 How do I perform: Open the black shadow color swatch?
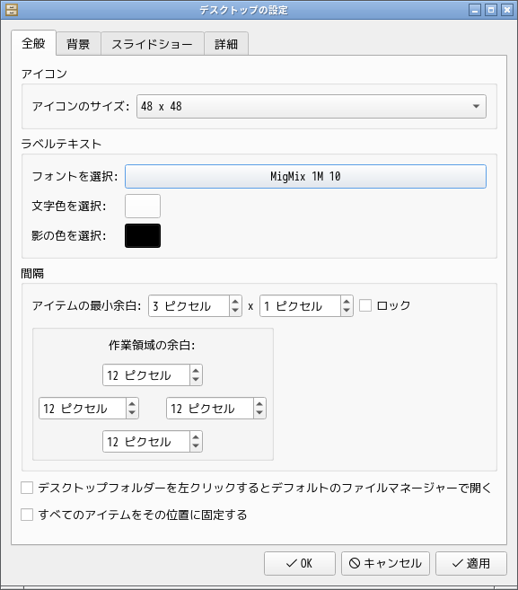(143, 235)
